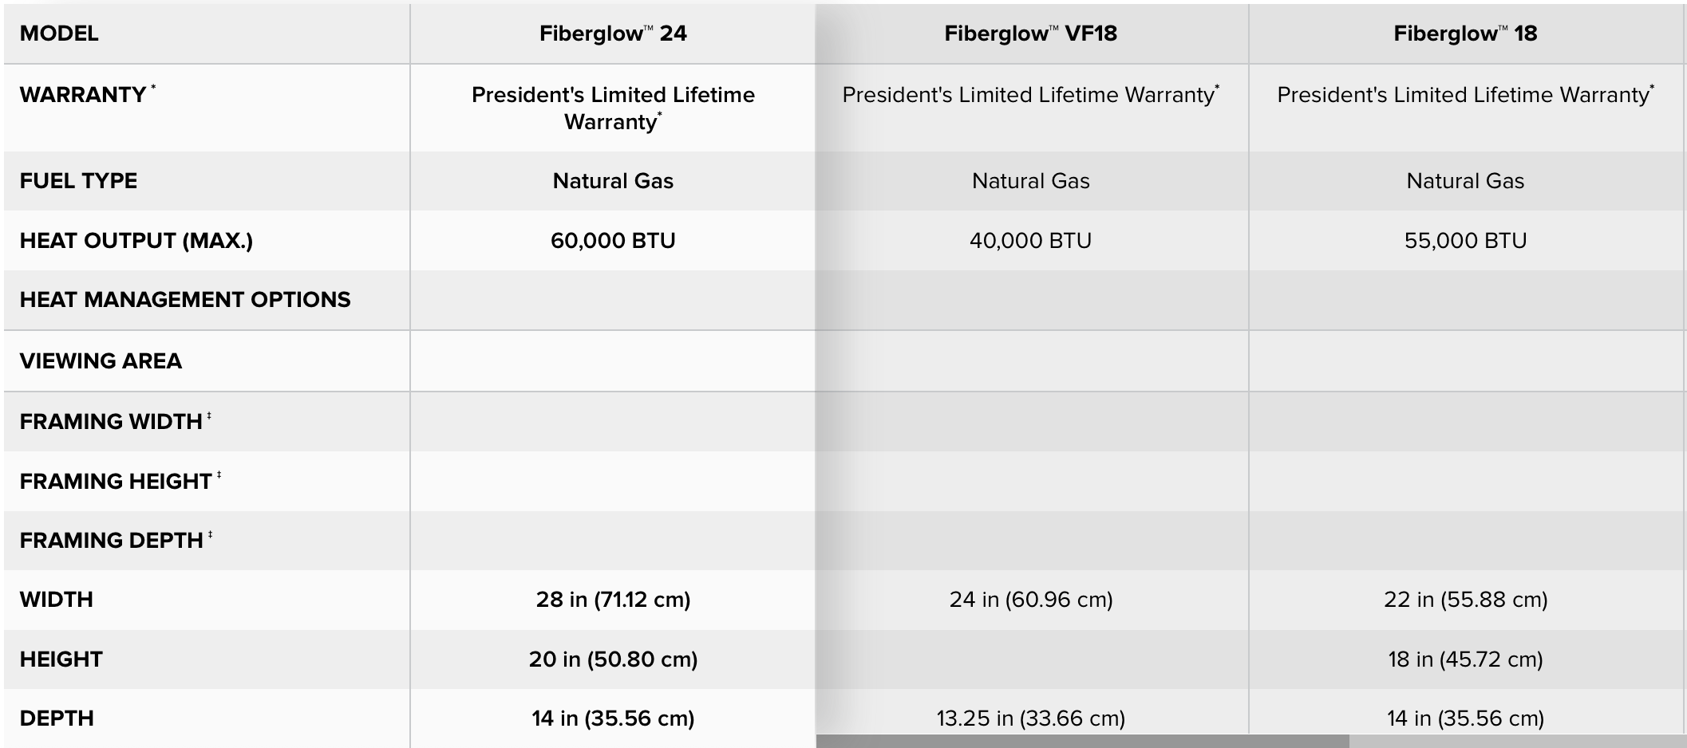Click the 28 in (71.12 cm) width cell
Screen dimensions: 1687x748
point(613,600)
